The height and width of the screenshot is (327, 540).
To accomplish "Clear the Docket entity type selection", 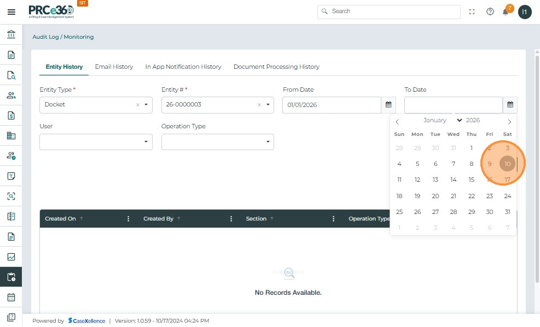I will pos(138,105).
